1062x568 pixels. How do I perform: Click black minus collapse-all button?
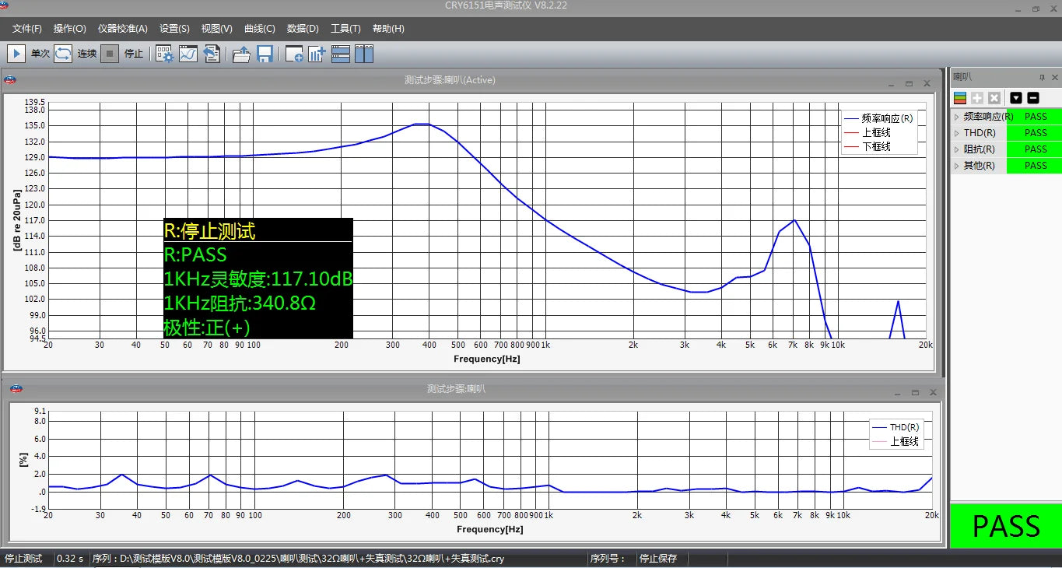coord(1033,98)
